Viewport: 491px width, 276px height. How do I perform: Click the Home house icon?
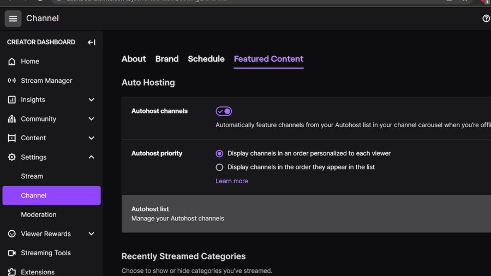[11, 61]
